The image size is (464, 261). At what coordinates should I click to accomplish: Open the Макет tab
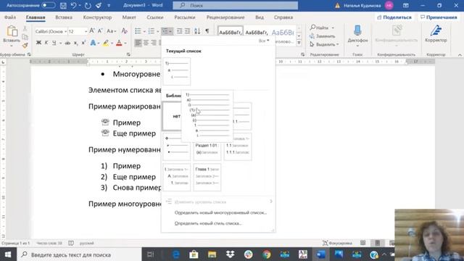tap(129, 17)
